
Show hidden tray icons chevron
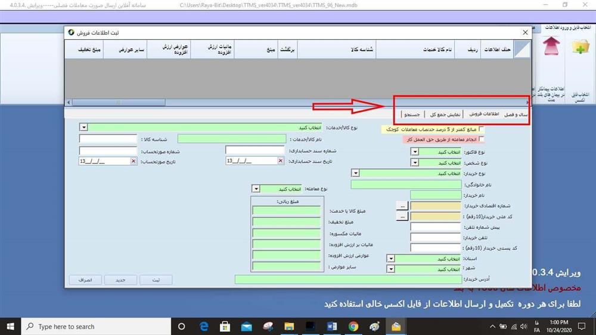click(493, 326)
